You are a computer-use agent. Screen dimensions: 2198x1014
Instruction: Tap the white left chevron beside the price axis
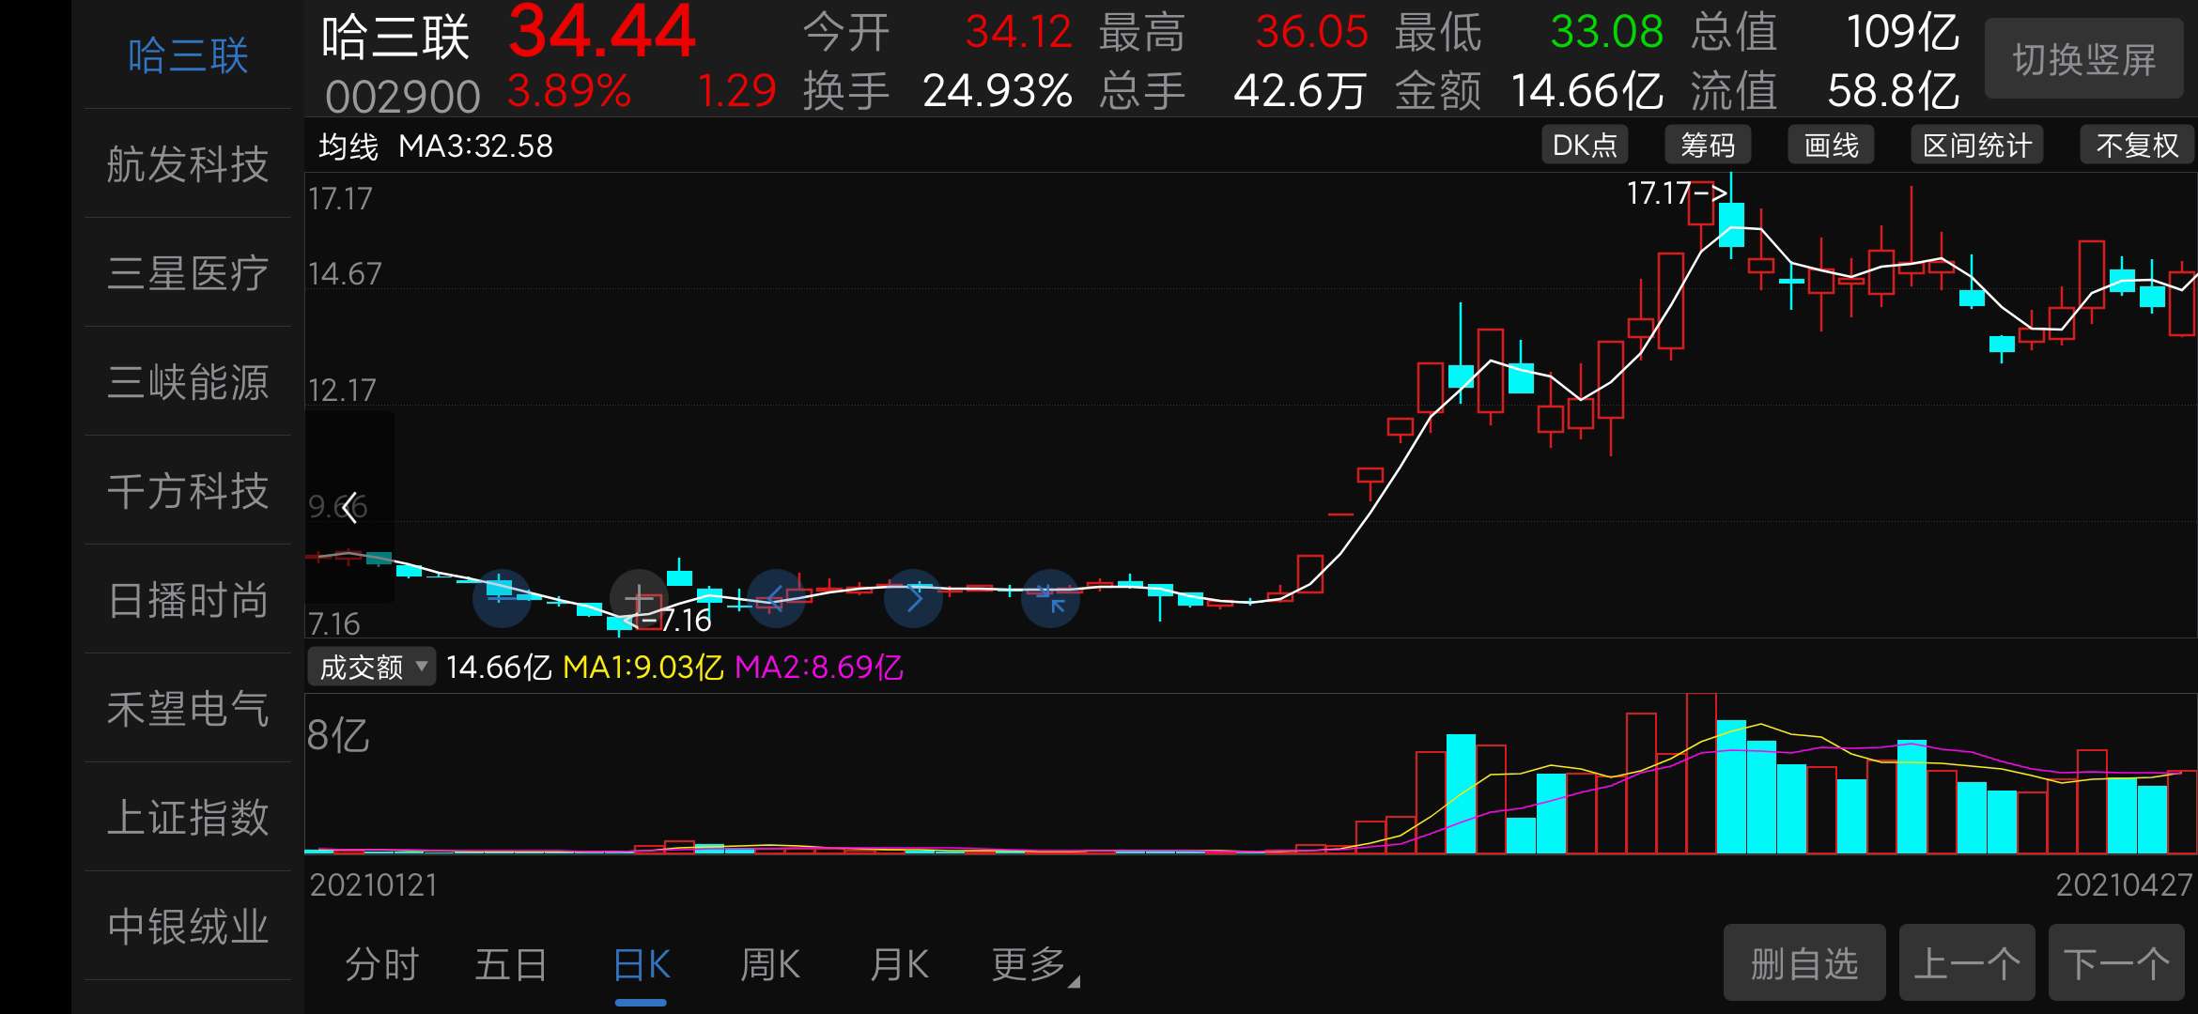click(349, 507)
